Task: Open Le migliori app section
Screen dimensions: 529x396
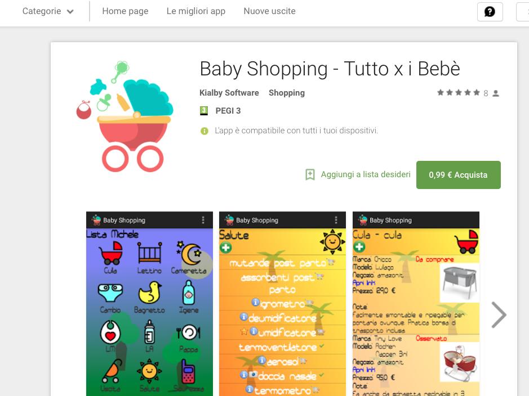Action: tap(195, 11)
